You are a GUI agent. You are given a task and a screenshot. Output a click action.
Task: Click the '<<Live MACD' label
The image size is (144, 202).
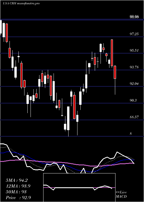pos(121,194)
